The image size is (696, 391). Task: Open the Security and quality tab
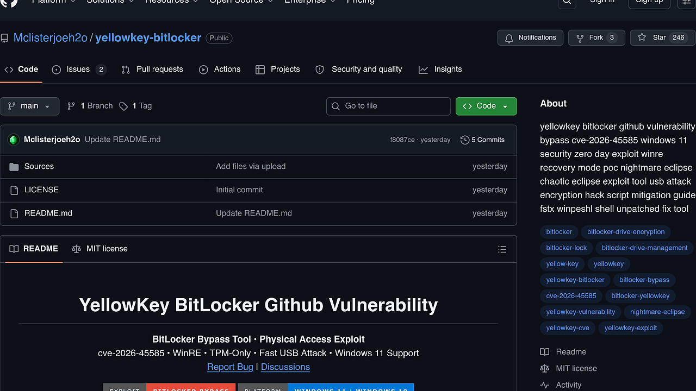[x=359, y=70]
